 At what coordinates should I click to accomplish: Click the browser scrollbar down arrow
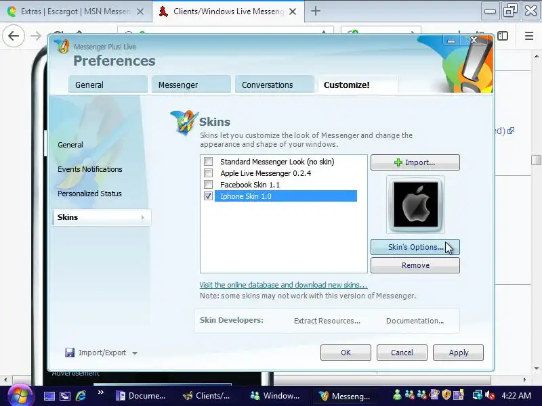coord(536,368)
